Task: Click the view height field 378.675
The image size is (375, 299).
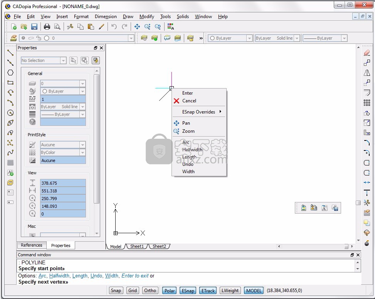Action: pos(63,183)
